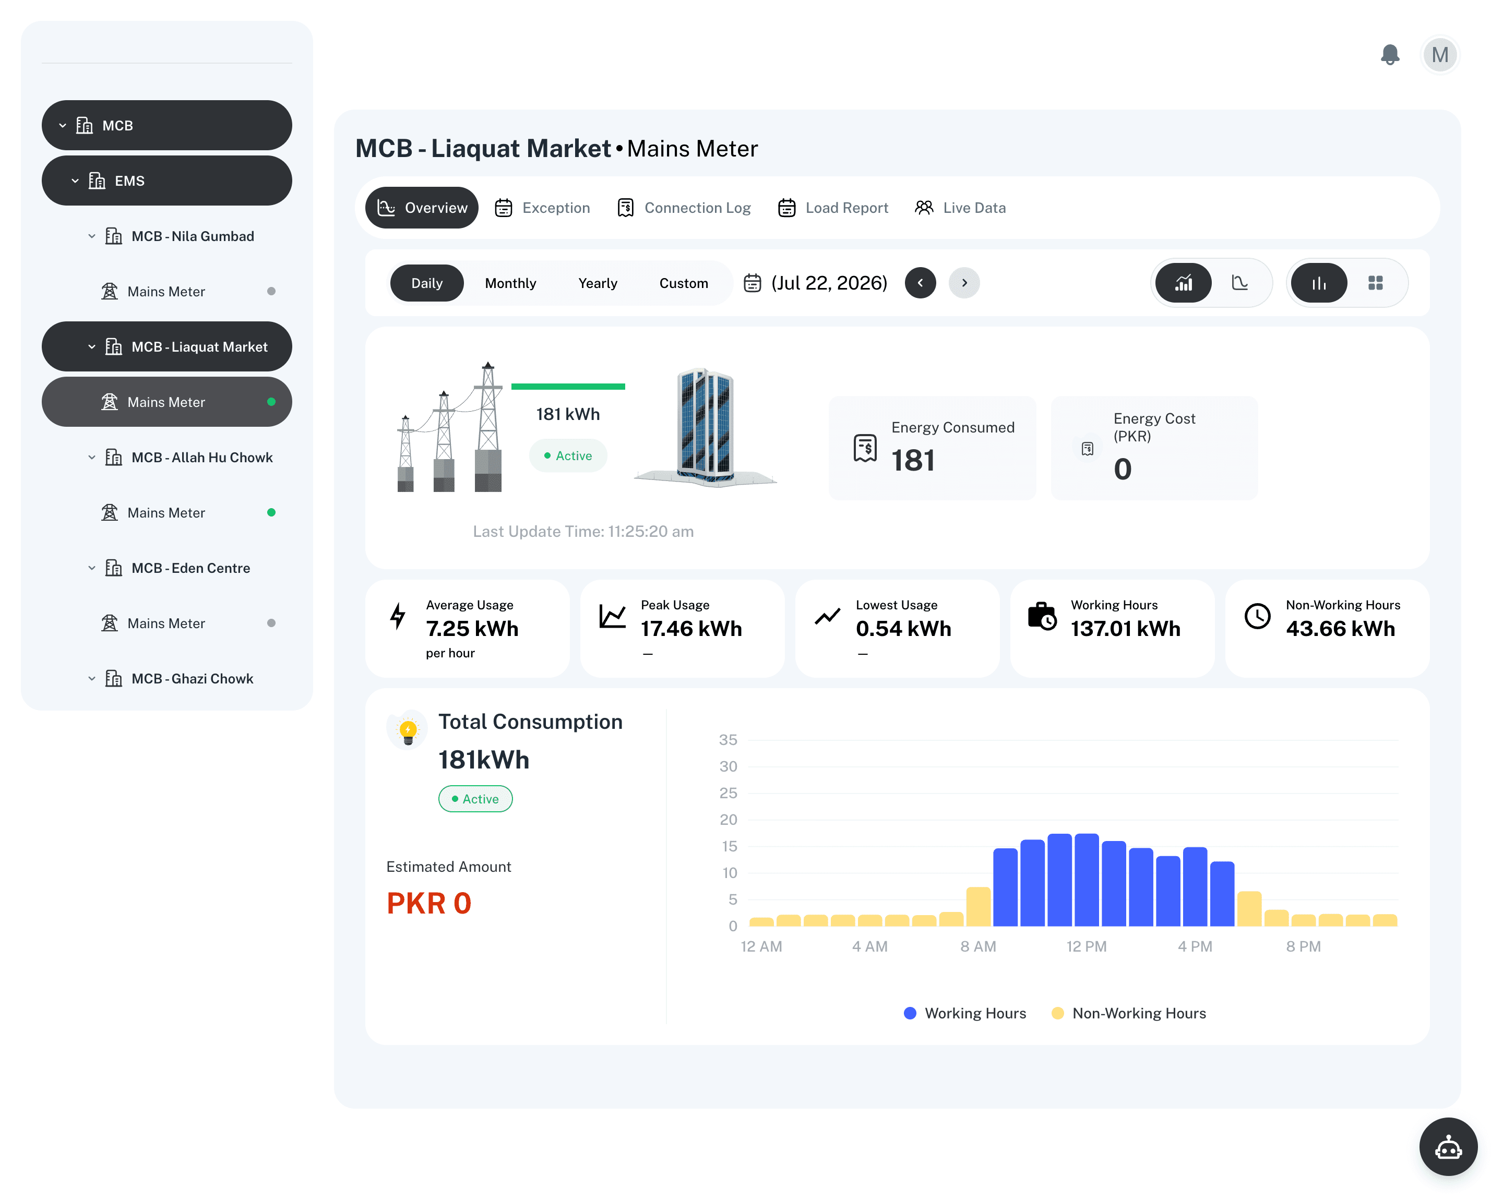Screen dimensions: 1503x1201
Task: Select bar chart layout icon
Action: tap(1319, 283)
